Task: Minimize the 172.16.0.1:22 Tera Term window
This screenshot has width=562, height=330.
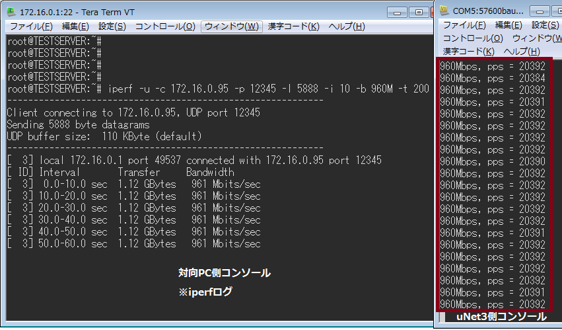Action: 398,11
